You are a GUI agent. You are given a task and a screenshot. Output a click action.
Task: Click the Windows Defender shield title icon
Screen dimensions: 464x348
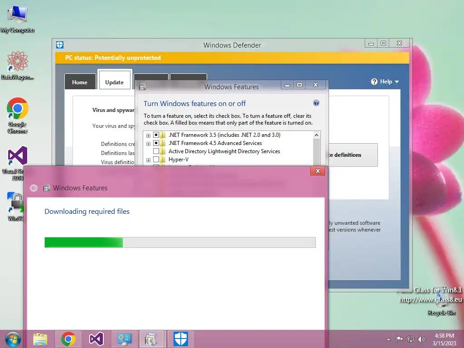(60, 45)
